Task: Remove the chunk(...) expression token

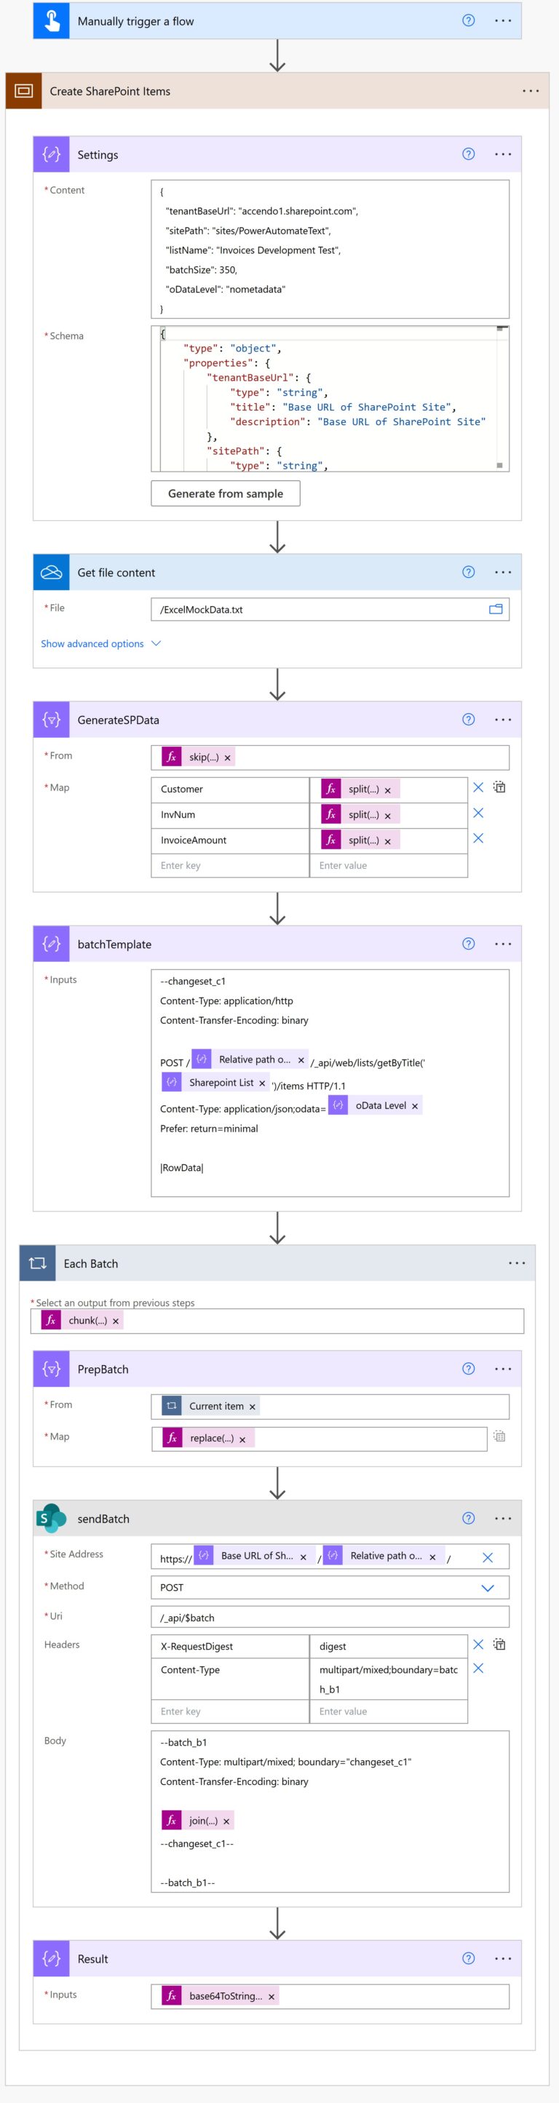Action: [116, 1321]
